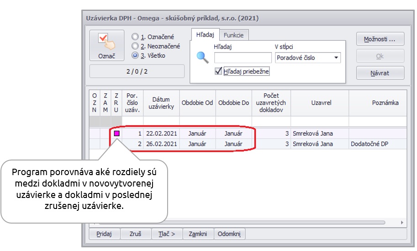Select the row dated 26.02.2021

(161, 144)
